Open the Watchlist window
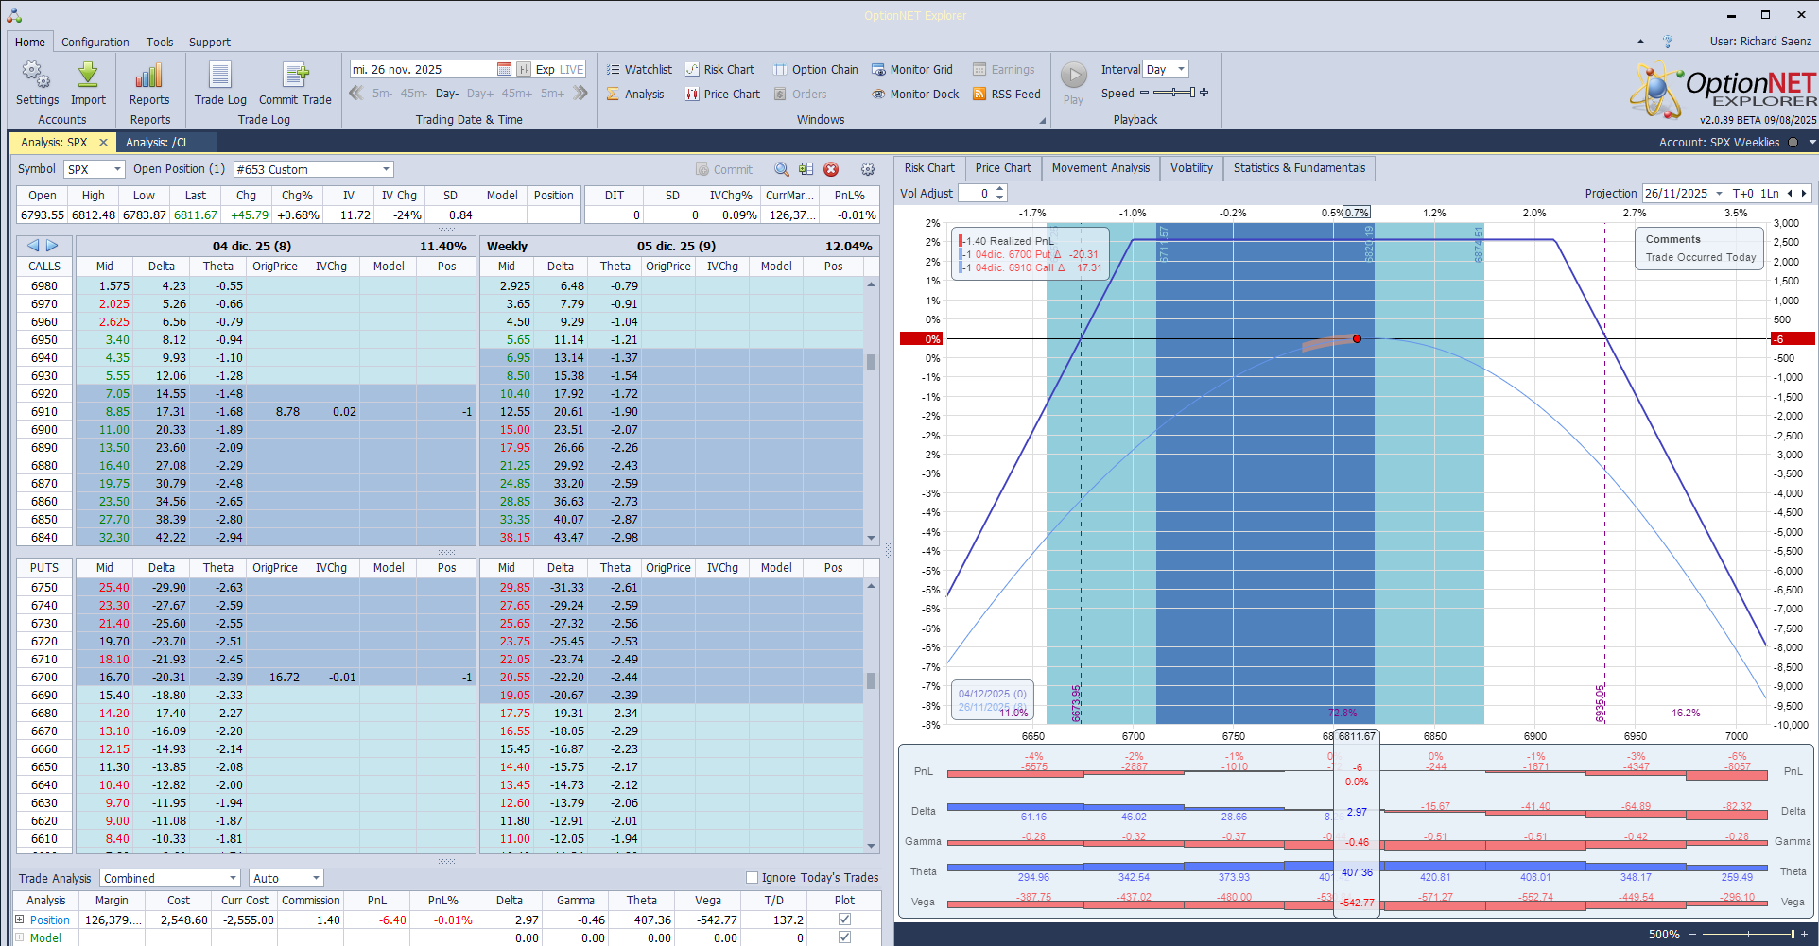Viewport: 1819px width, 946px height. (x=639, y=69)
